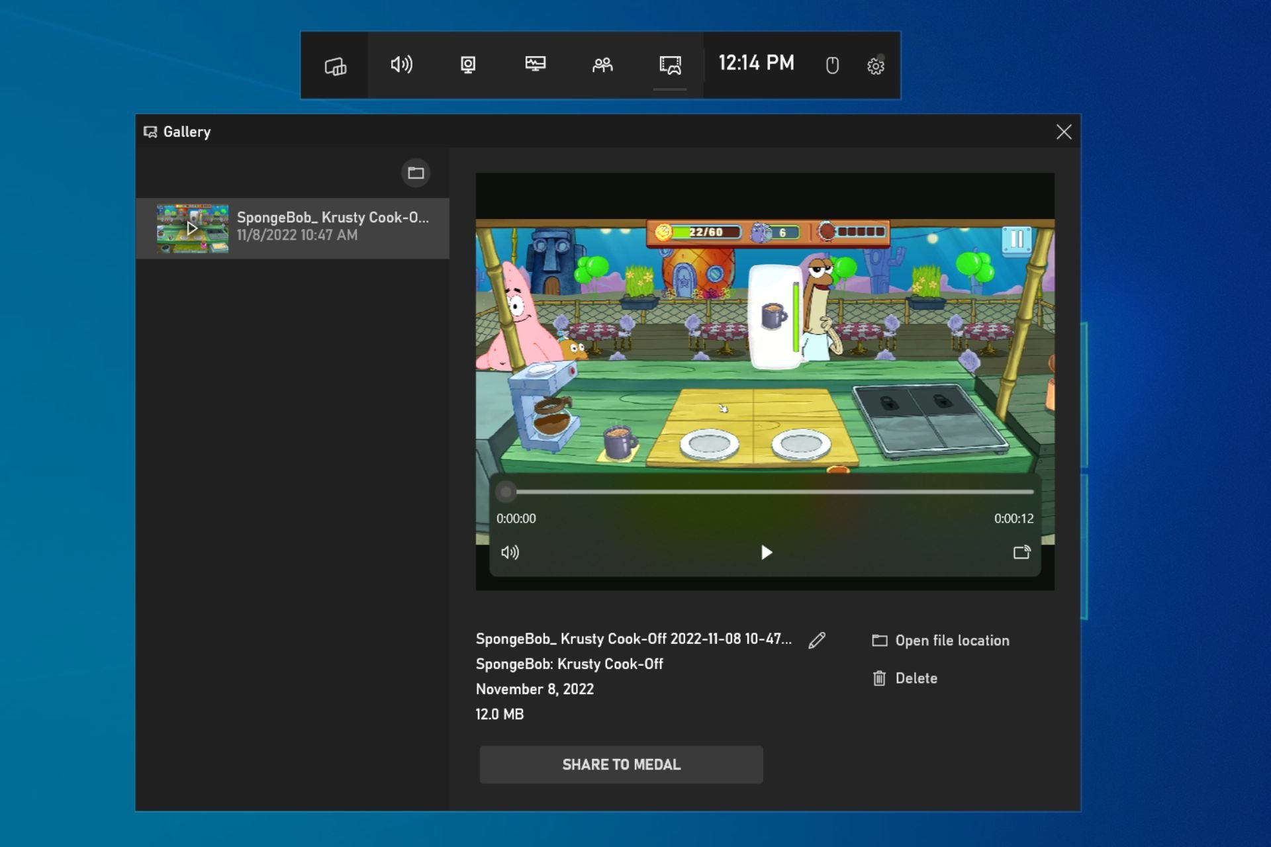Click the clip date 11/8/2022 10:47 AM
The width and height of the screenshot is (1271, 847).
coord(297,235)
